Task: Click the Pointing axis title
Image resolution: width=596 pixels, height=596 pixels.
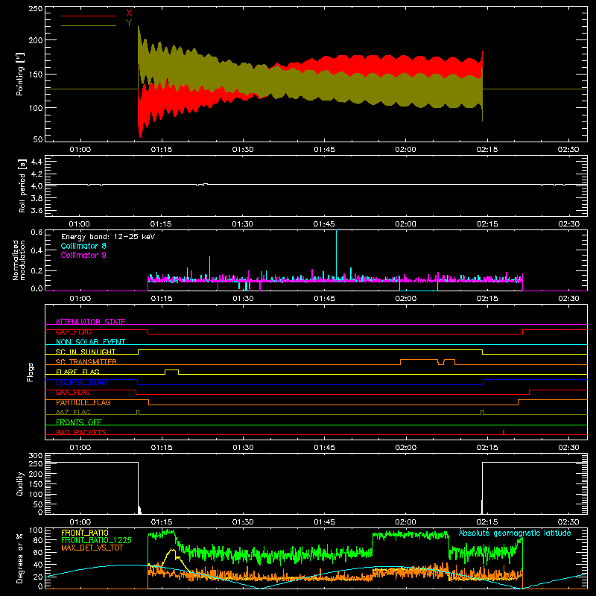Action: pyautogui.click(x=20, y=74)
